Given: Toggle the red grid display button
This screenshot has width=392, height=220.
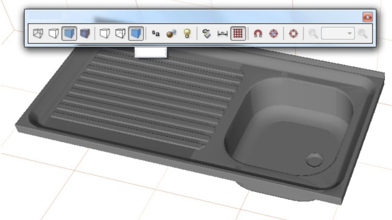Looking at the screenshot, I should coord(238,34).
